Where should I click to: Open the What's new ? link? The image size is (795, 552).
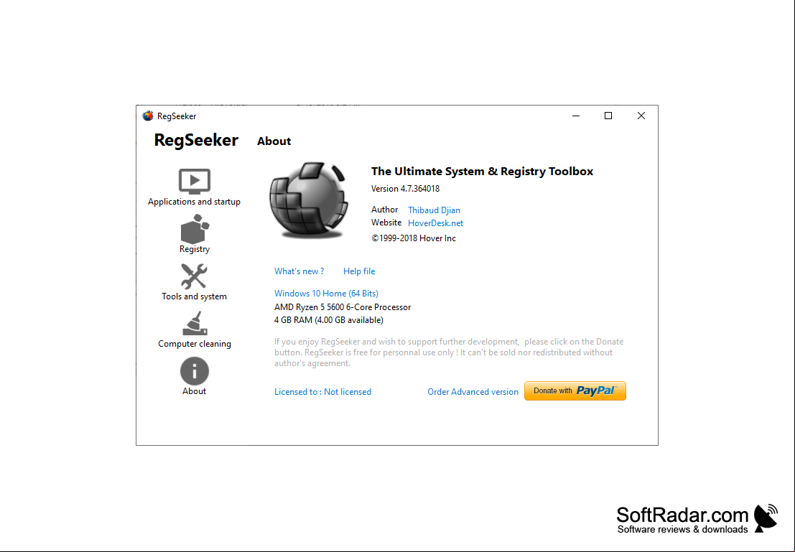pyautogui.click(x=299, y=271)
